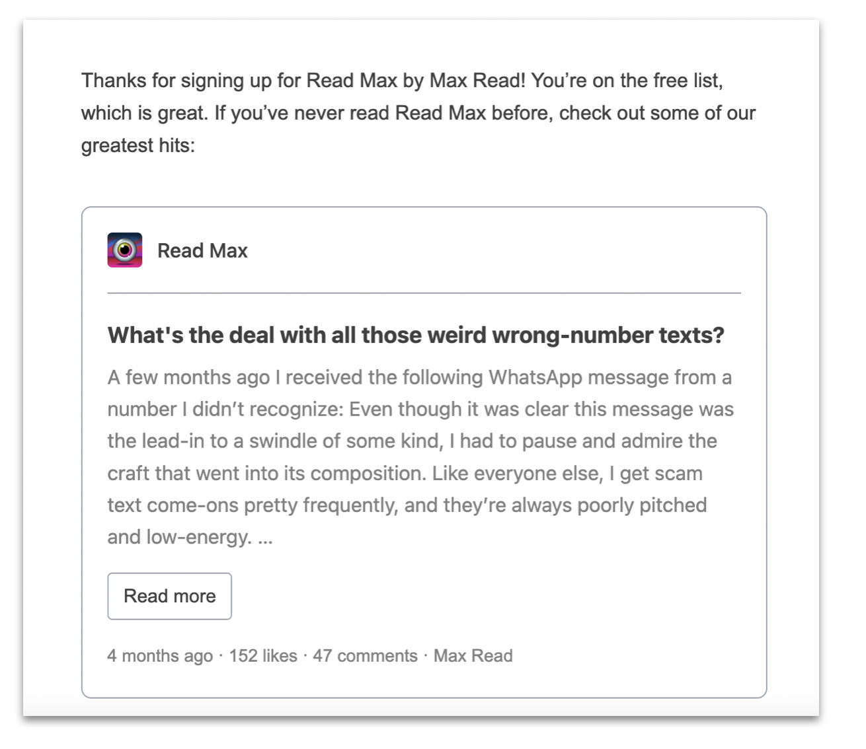Click the post excerpt paragraph text
Image resolution: width=866 pixels, height=749 pixels.
(416, 456)
